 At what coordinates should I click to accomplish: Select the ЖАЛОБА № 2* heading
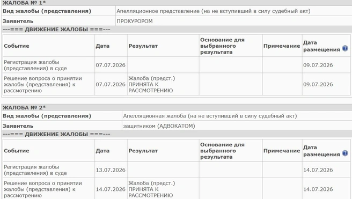tap(24, 107)
